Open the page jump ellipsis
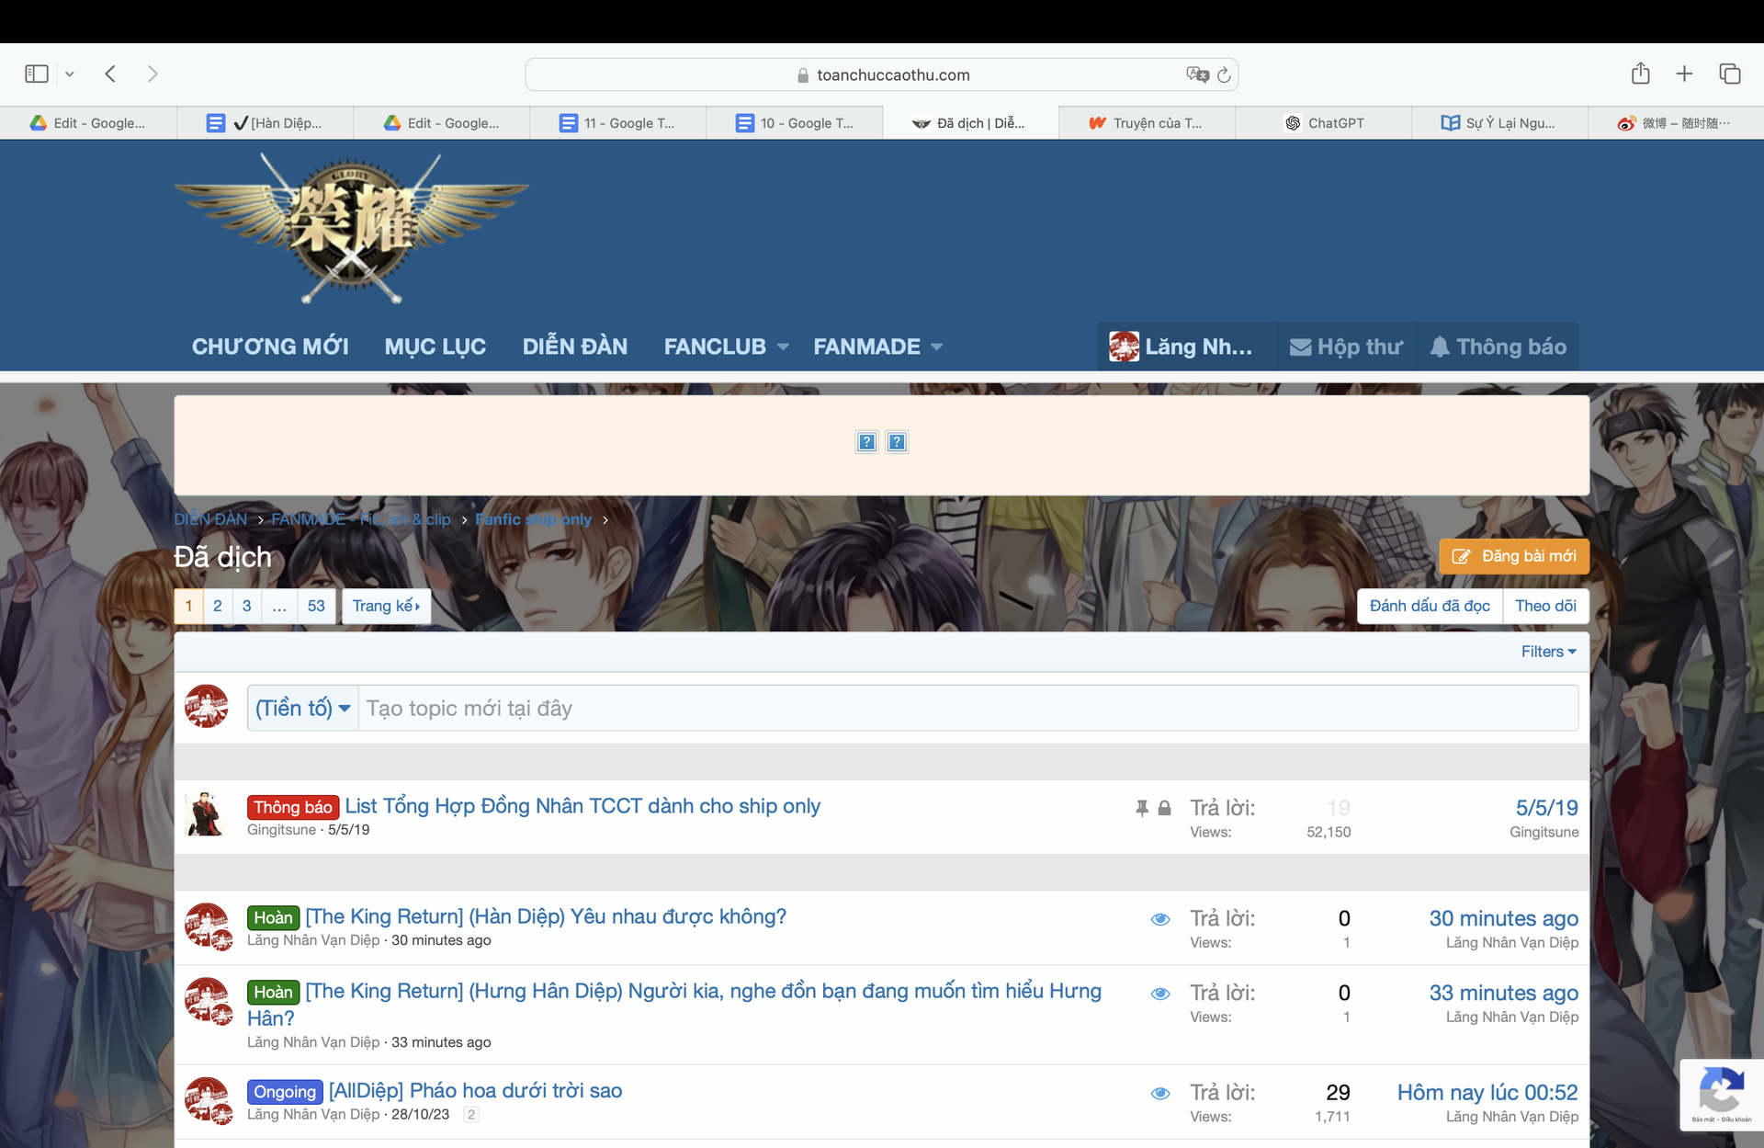 pos(279,606)
